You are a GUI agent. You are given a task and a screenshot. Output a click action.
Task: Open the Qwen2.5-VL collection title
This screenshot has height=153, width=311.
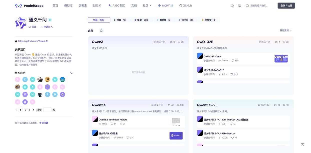207,105
